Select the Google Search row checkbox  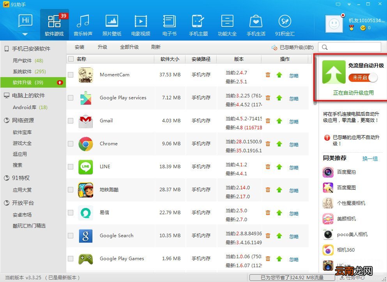71,236
